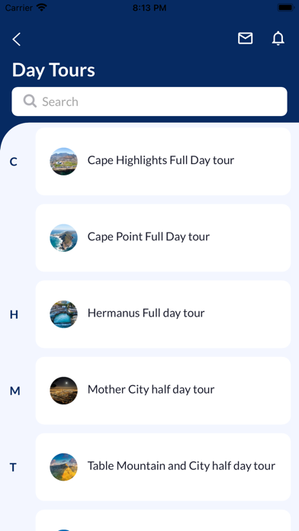Open Cape Point Full Day tour
299x531 pixels.
163,238
